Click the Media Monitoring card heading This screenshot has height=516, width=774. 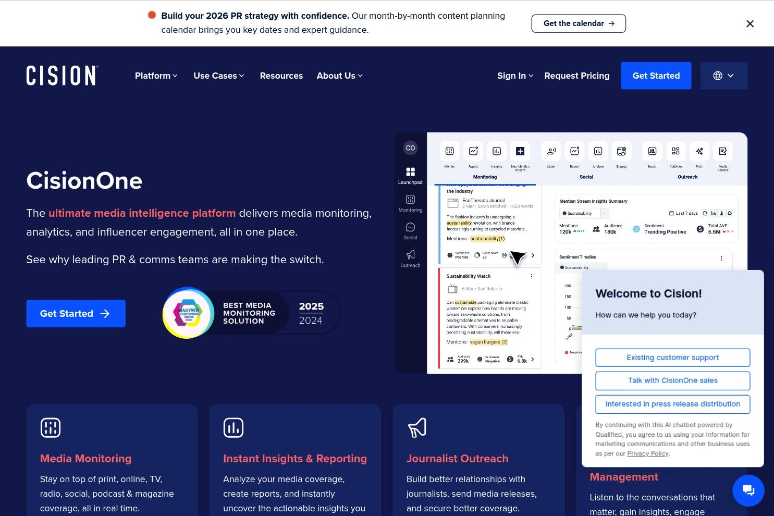[85, 459]
